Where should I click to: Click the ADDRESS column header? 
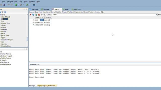[48, 17]
